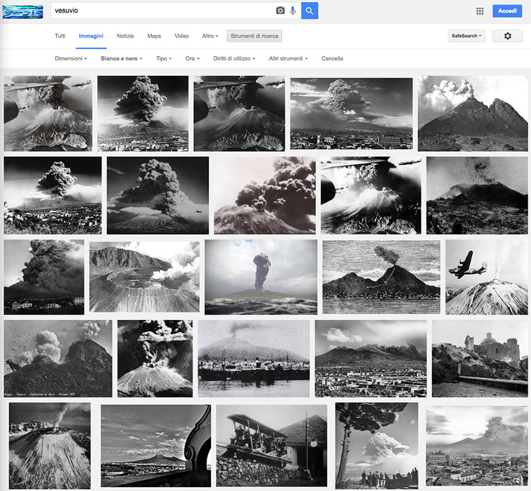Screen dimensions: 531x491
Task: Expand the Bianco e nero color filter
Action: point(121,58)
